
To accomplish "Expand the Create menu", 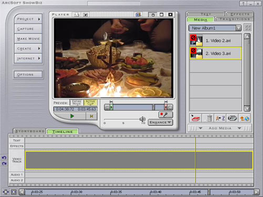I will [28, 48].
